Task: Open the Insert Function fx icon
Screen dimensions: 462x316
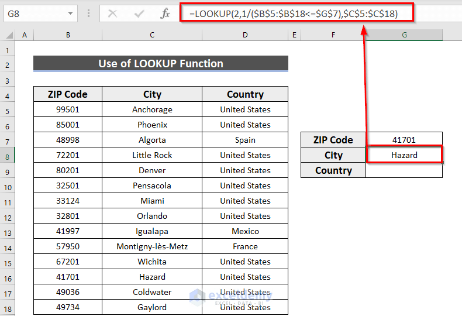Action: point(165,13)
